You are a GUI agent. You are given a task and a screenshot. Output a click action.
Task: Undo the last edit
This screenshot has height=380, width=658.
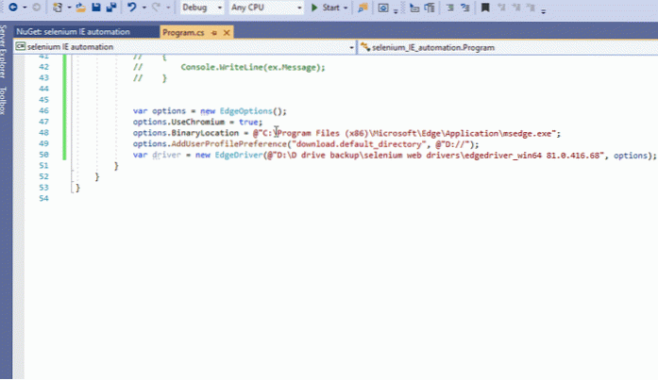[132, 8]
